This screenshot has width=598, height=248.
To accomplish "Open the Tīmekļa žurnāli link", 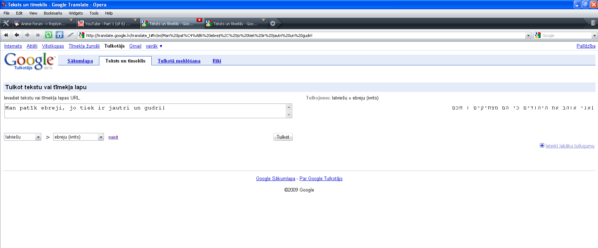I will (84, 46).
